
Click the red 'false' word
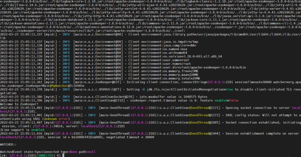click(234, 100)
